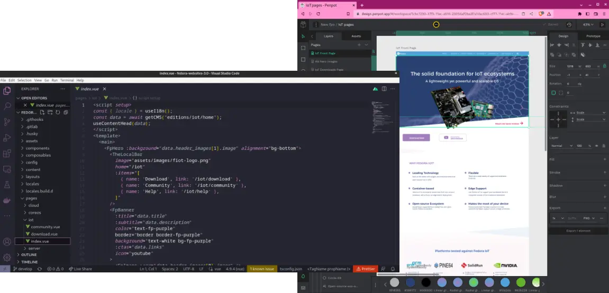The height and width of the screenshot is (293, 609).
Task: Collapse all folders in VS Code Explorer
Action: (66, 112)
